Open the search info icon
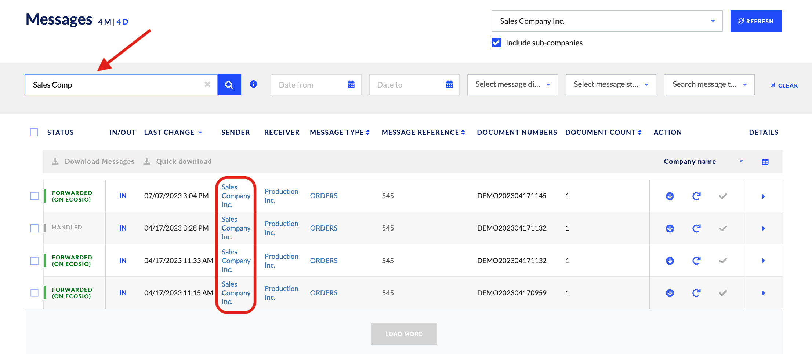The image size is (812, 354). (253, 84)
